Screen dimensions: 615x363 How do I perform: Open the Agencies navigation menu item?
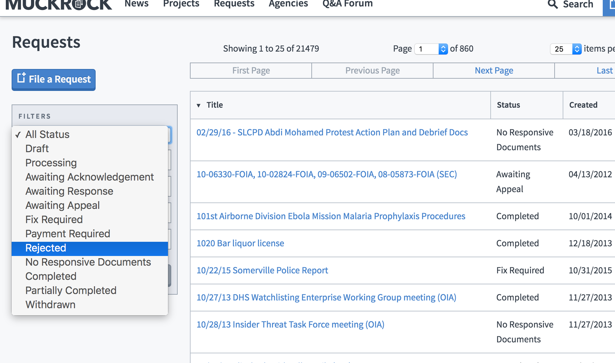(288, 4)
